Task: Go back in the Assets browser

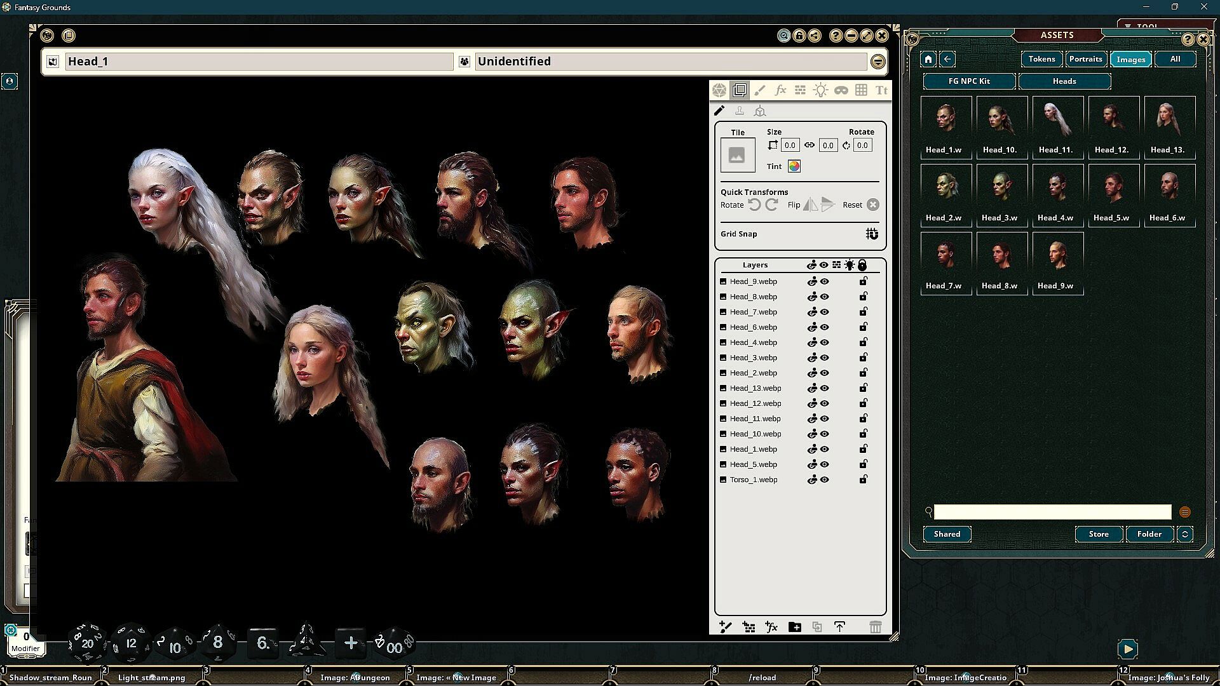Action: (947, 59)
